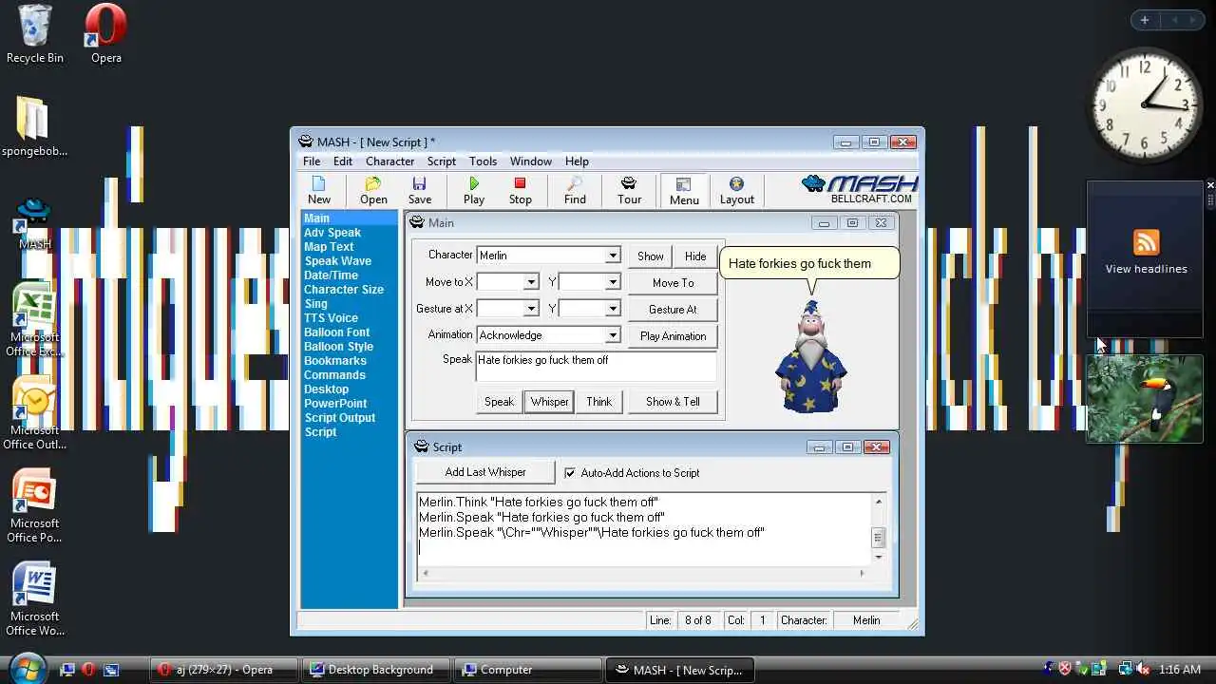Viewport: 1216px width, 684px height.
Task: Click the Merlin wizard character
Action: click(810, 357)
